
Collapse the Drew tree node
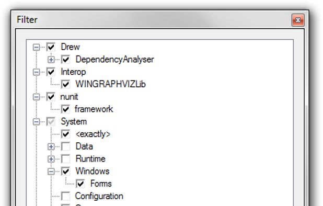(x=36, y=48)
